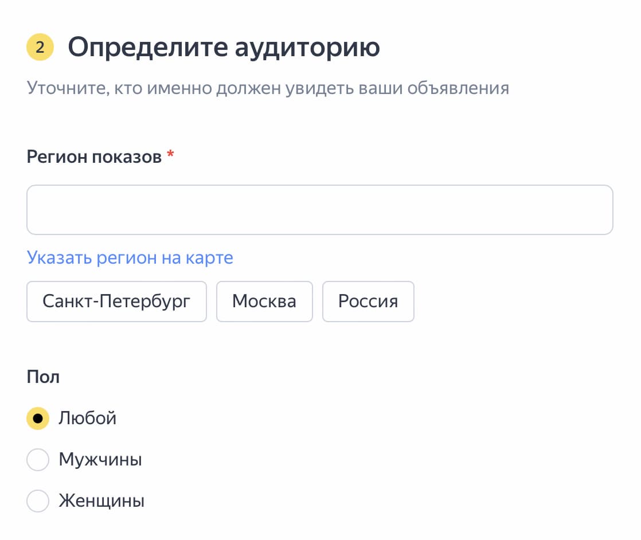The width and height of the screenshot is (641, 540).
Task: Select the Мужчины radio button
Action: coord(37,460)
